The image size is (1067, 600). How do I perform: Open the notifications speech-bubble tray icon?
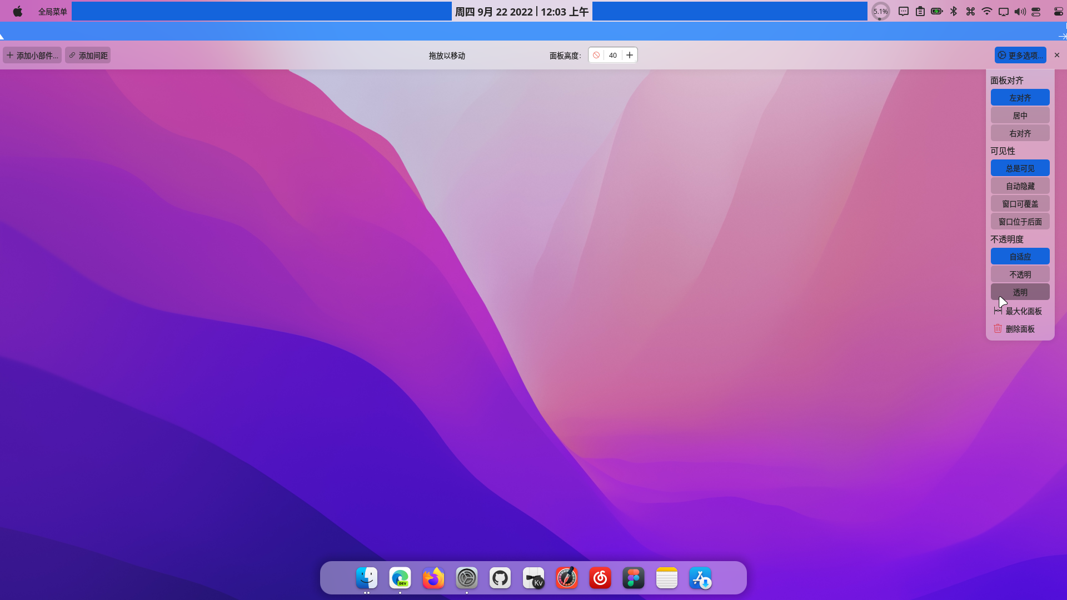(x=904, y=11)
